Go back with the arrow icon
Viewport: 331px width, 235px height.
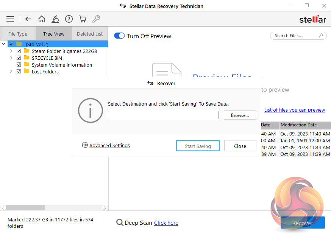click(28, 19)
